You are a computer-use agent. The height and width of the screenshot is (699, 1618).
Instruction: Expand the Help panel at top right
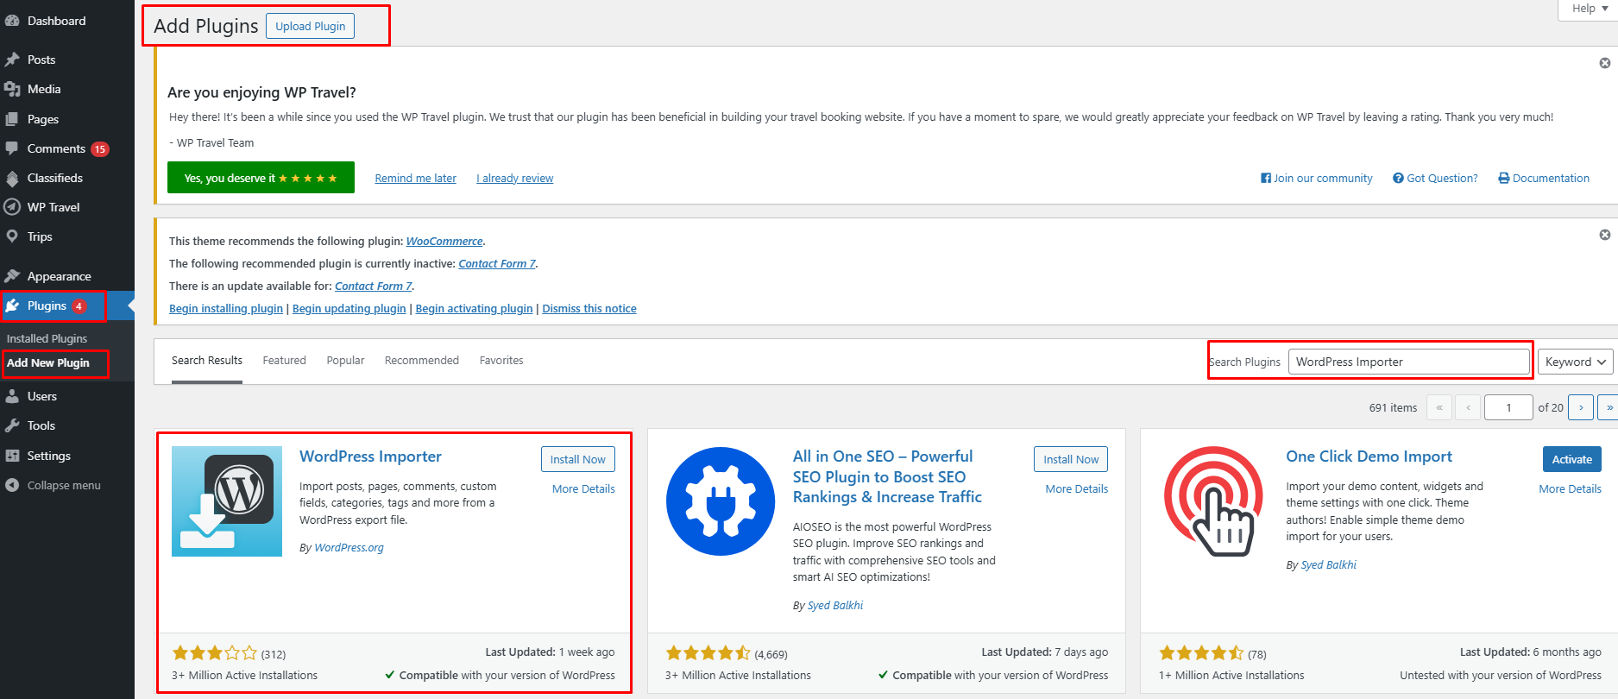[x=1589, y=9]
